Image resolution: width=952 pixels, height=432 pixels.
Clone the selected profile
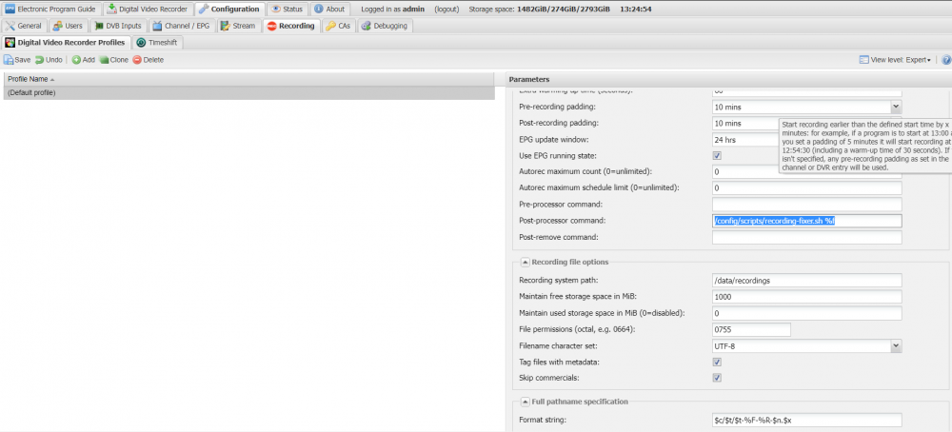click(114, 60)
